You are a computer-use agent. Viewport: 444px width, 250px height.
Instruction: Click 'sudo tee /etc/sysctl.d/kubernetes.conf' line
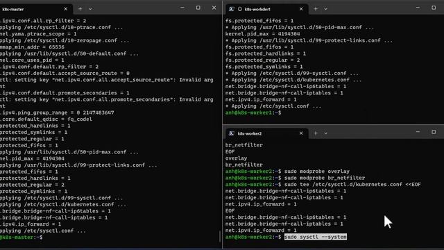tap(352, 185)
